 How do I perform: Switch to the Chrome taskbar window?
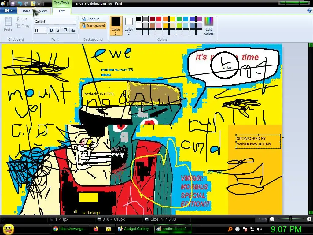click(x=70, y=229)
